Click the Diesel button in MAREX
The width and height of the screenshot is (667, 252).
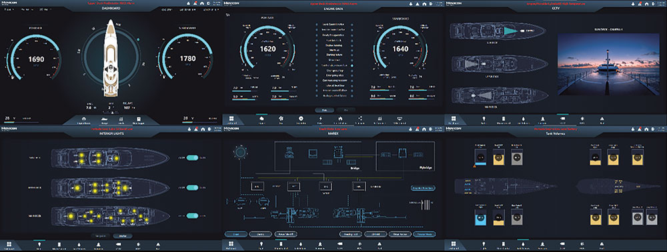(235, 234)
